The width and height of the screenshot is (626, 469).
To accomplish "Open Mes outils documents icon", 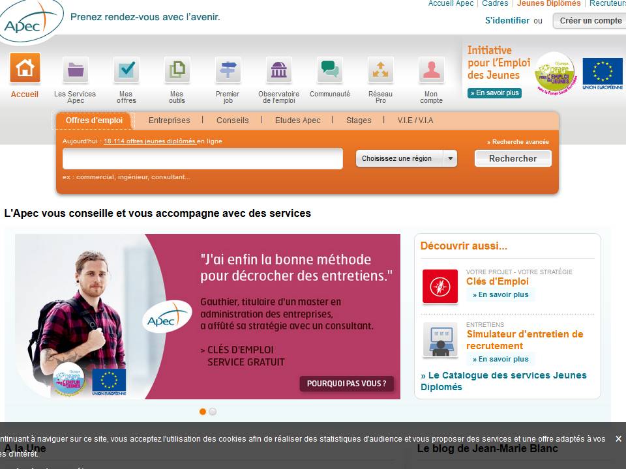I will click(x=177, y=70).
